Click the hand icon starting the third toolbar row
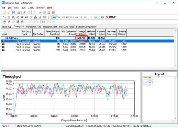Screen dimensions: 178x128 5,22
